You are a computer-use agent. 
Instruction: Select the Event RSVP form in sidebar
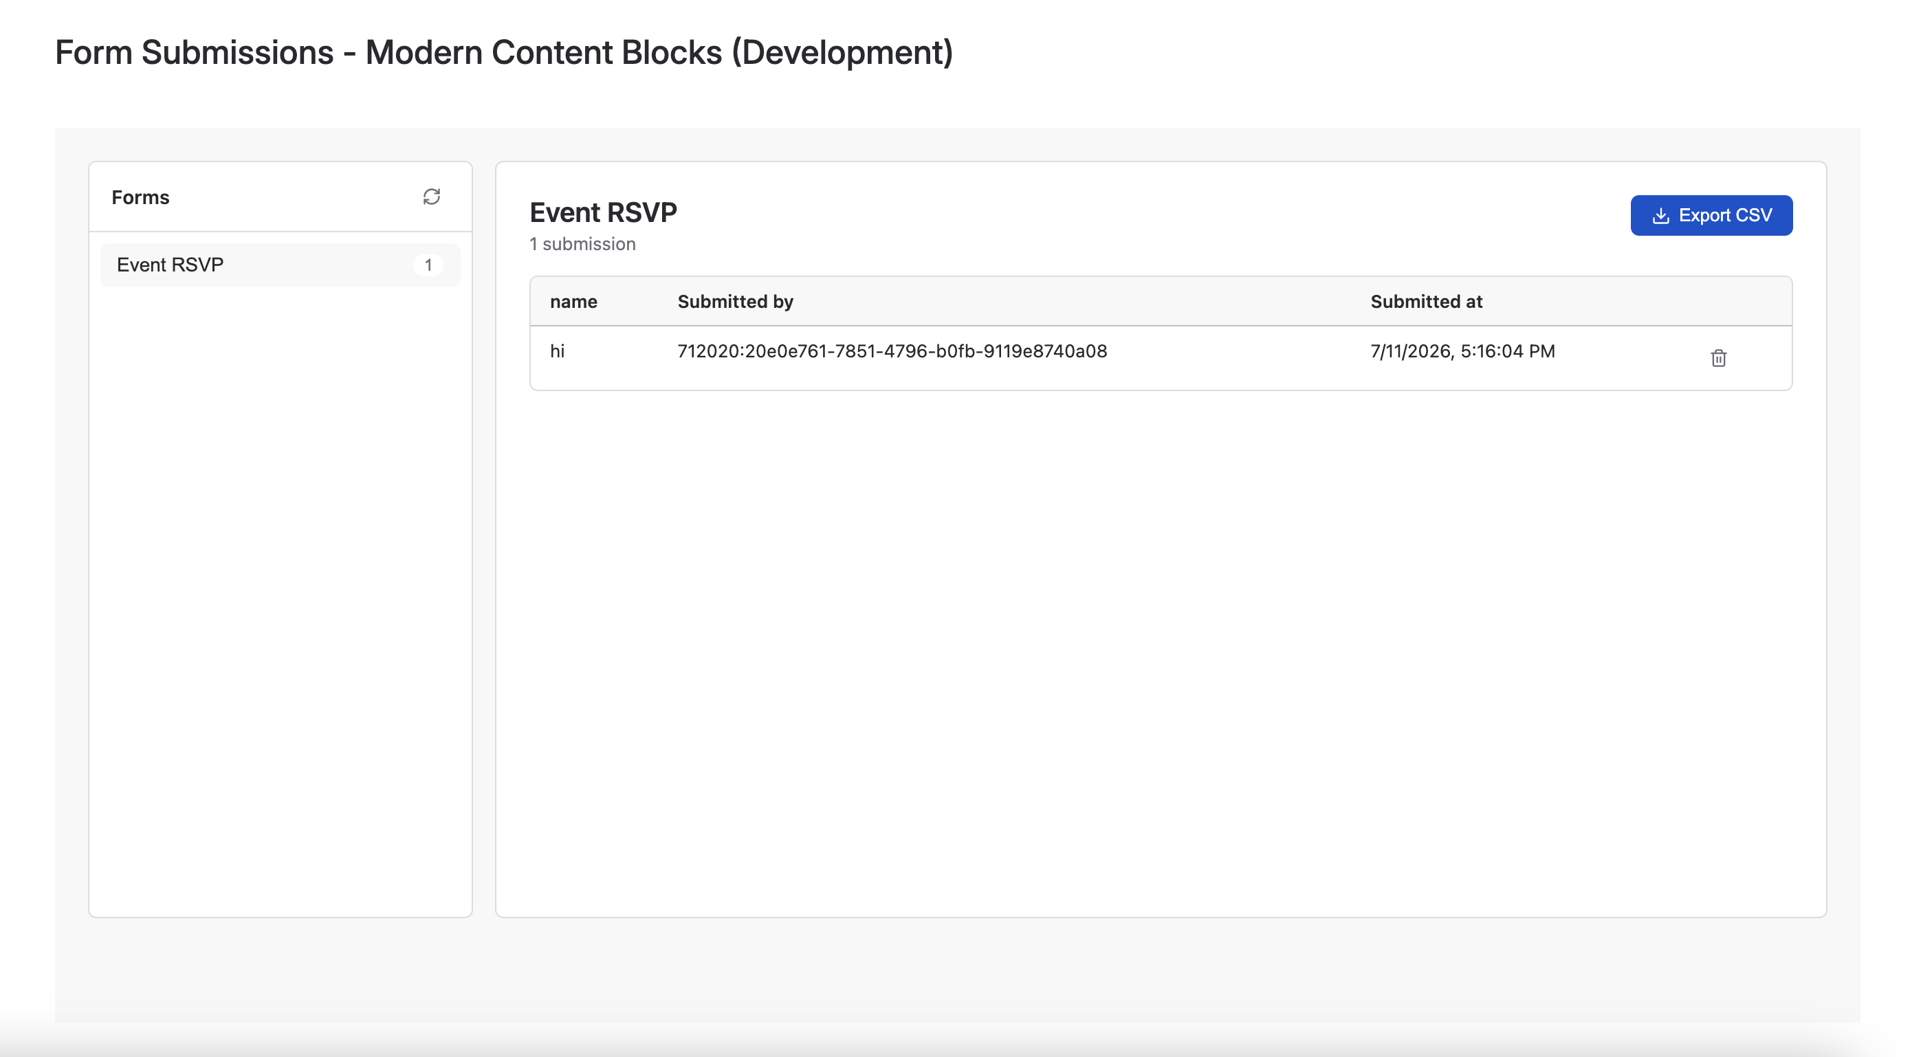coord(281,265)
